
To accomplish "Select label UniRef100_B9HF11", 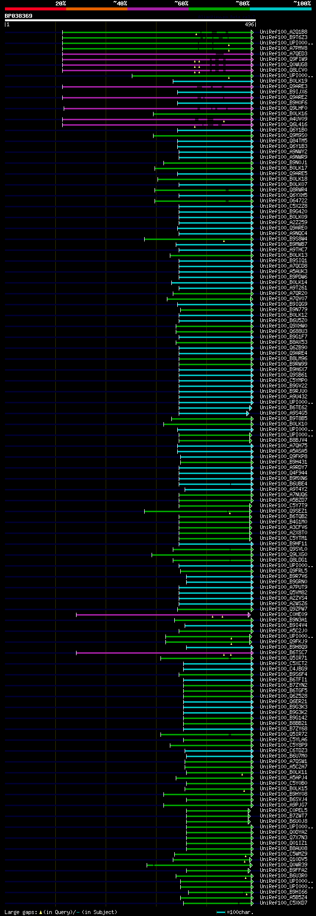I will 283,544.
